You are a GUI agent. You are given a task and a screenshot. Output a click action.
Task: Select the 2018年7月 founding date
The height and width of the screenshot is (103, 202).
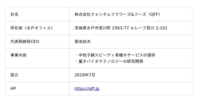(85, 75)
